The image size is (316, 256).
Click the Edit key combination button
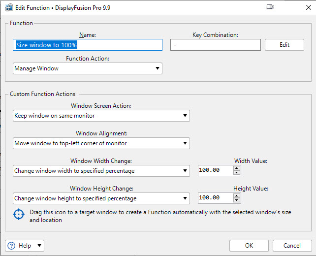coord(284,45)
